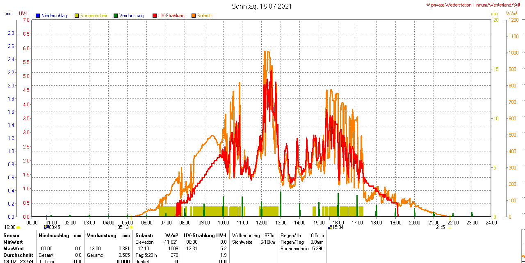The width and height of the screenshot is (525, 263).
Task: Click the yellow Sonnenschein legend square
Action: click(x=77, y=16)
